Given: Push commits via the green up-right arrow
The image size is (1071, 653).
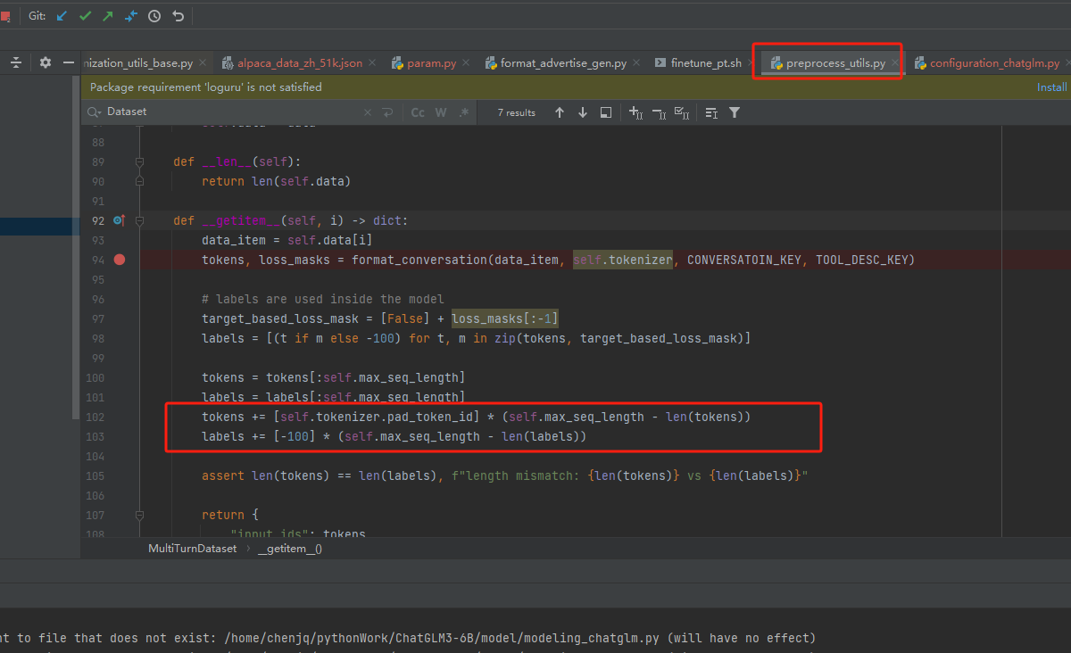Looking at the screenshot, I should pyautogui.click(x=107, y=15).
